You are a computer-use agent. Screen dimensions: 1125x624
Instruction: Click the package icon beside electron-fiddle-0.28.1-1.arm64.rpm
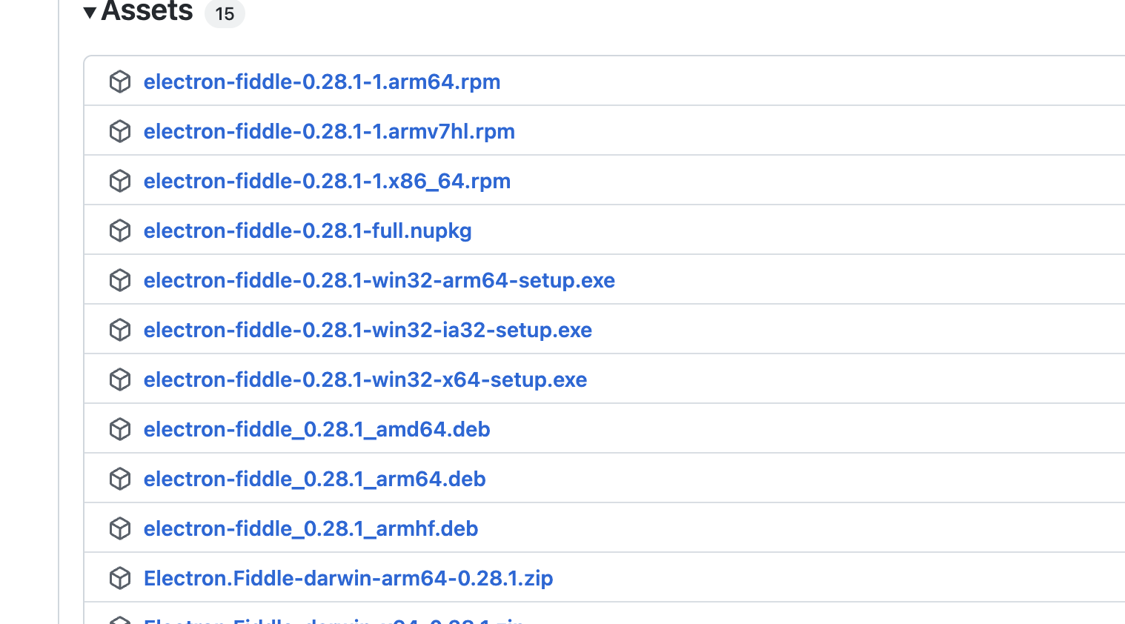coord(119,82)
